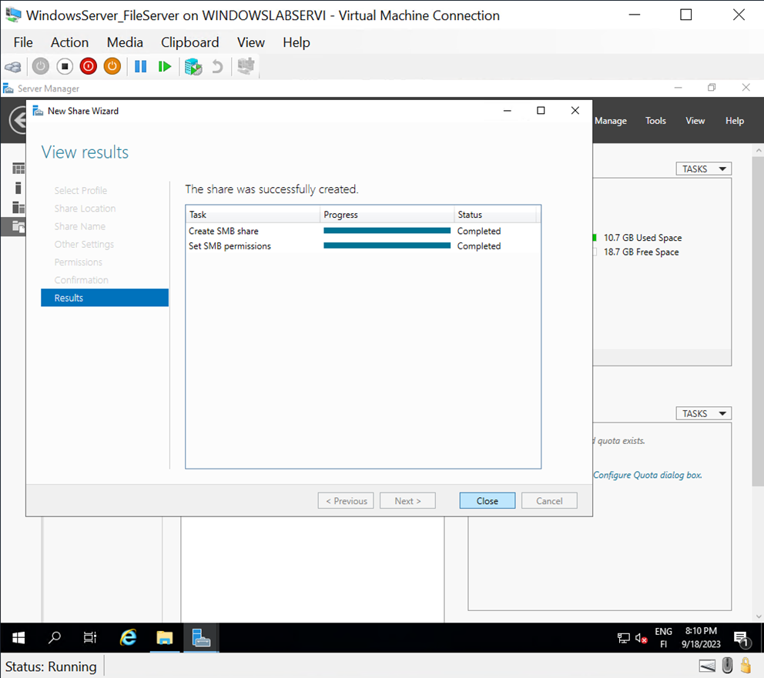Shut down the guest operating system
Image resolution: width=764 pixels, height=678 pixels.
(x=88, y=66)
